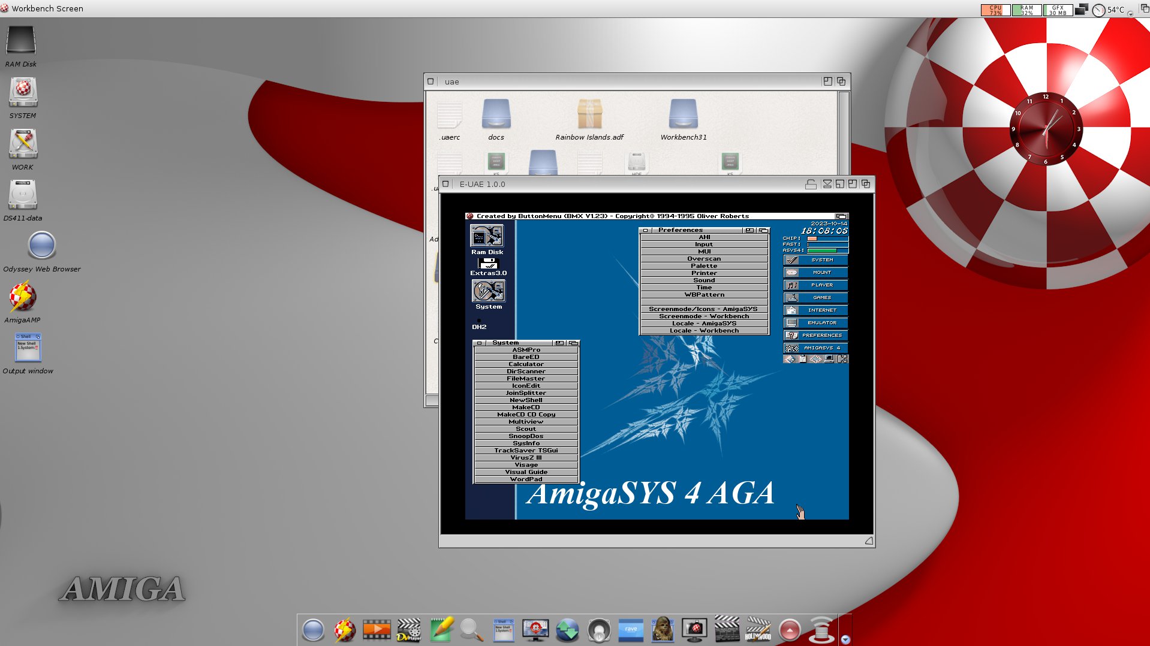Click the INTERNET panel button
Image resolution: width=1150 pixels, height=646 pixels.
[815, 310]
